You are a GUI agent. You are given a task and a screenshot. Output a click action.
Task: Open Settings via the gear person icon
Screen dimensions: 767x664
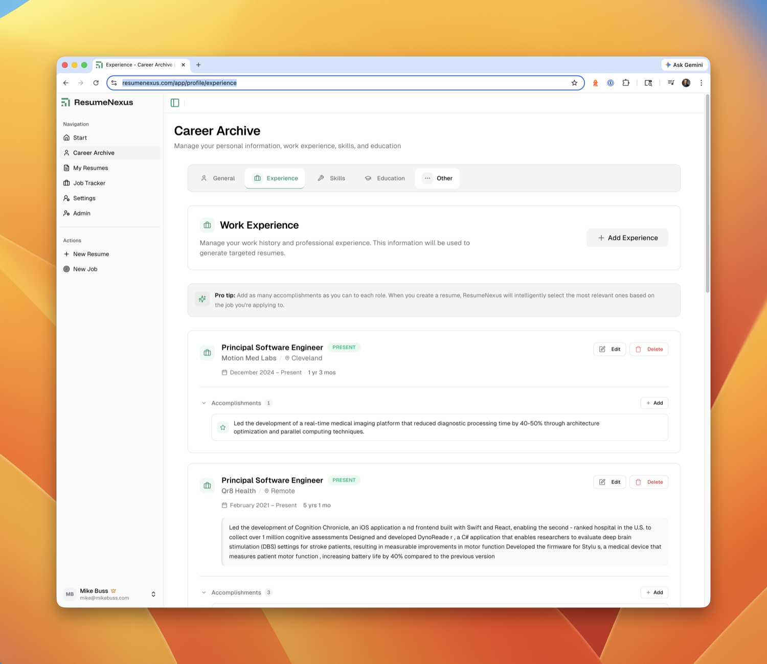pos(66,198)
